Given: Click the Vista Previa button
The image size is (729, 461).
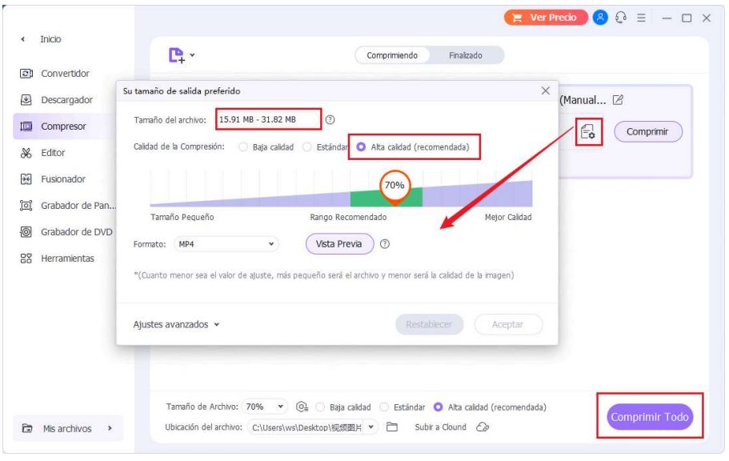Looking at the screenshot, I should [x=339, y=244].
